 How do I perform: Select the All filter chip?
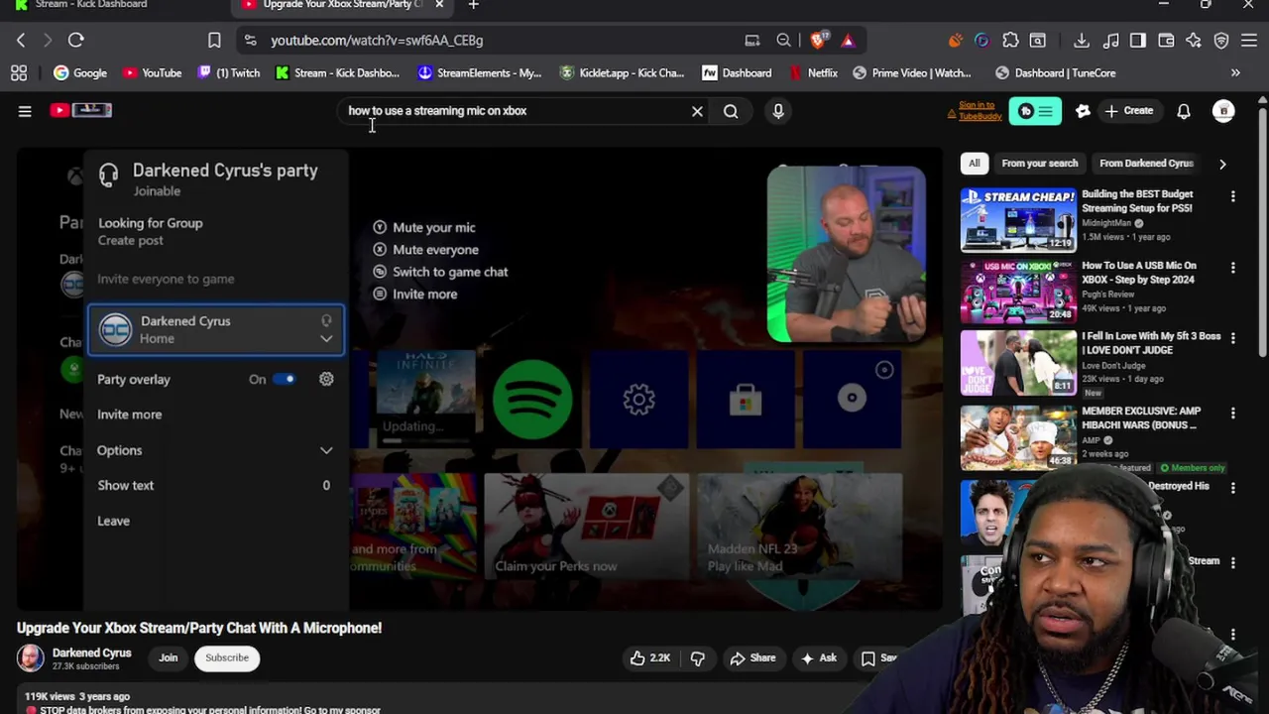975,164
